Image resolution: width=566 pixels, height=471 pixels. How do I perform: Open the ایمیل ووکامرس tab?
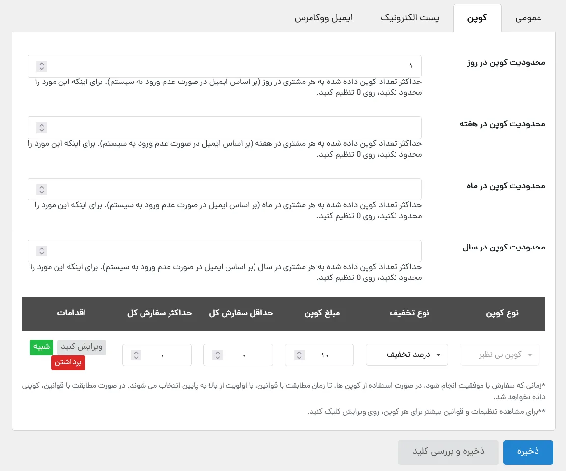[x=324, y=18]
